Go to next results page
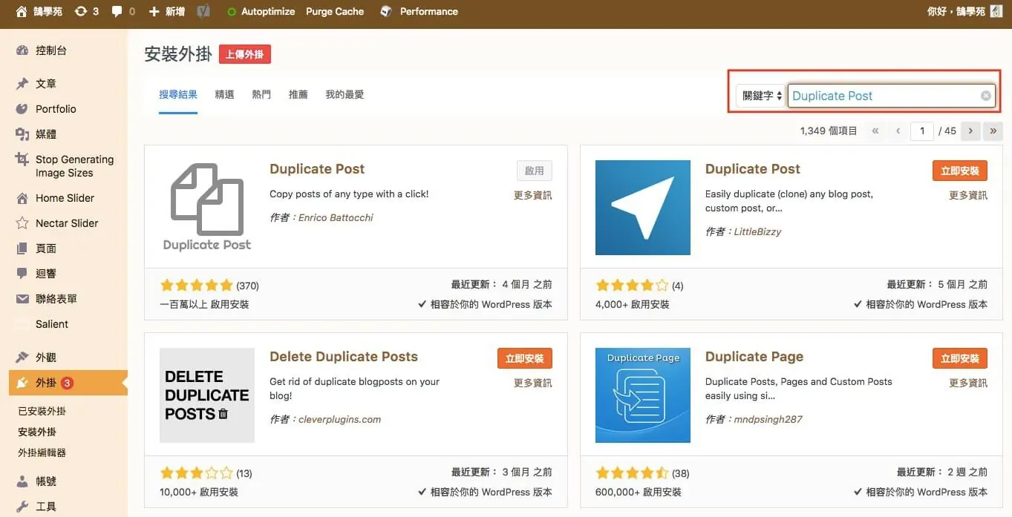Image resolution: width=1012 pixels, height=517 pixels. click(x=970, y=131)
